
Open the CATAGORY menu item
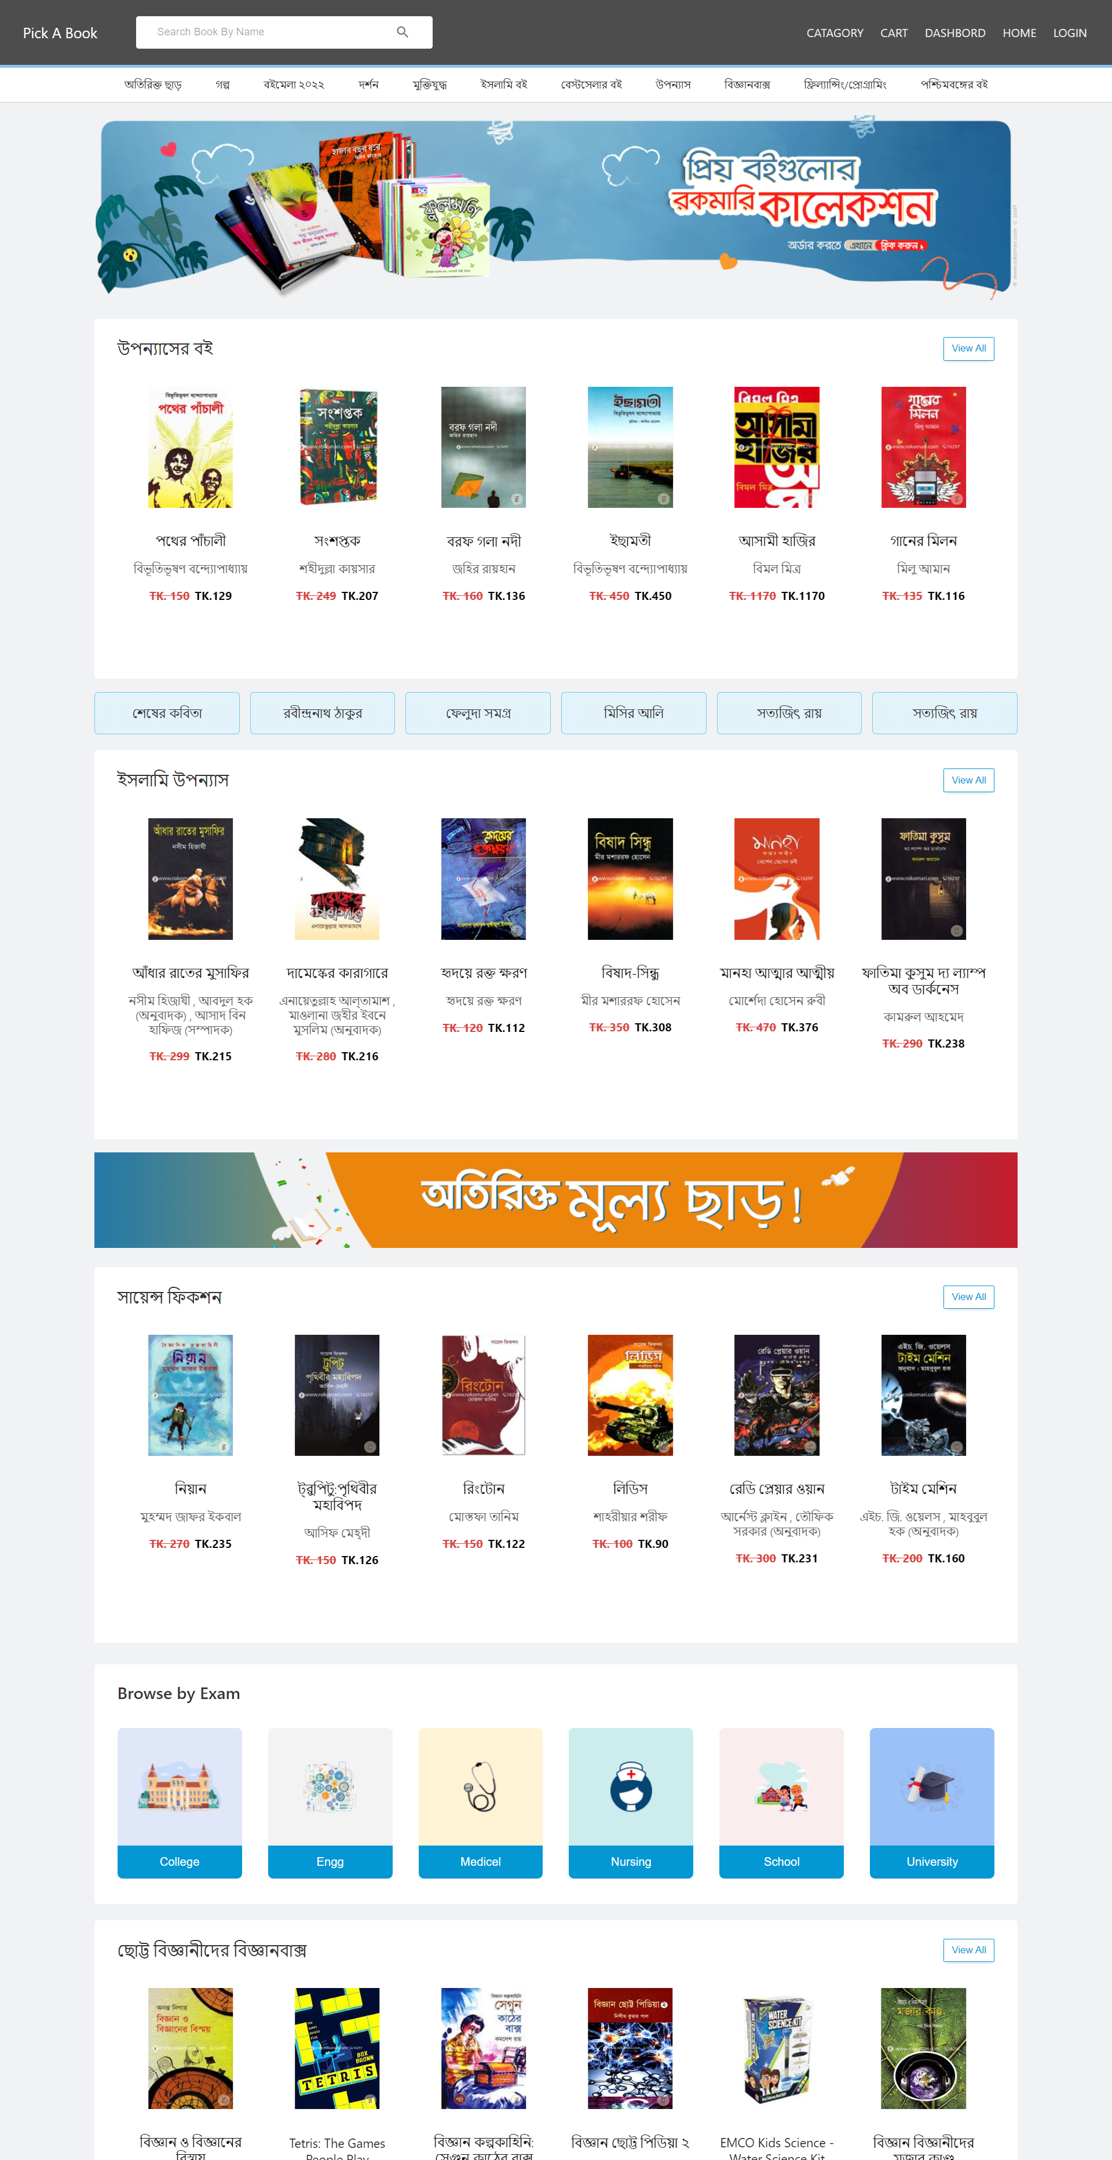click(x=835, y=32)
